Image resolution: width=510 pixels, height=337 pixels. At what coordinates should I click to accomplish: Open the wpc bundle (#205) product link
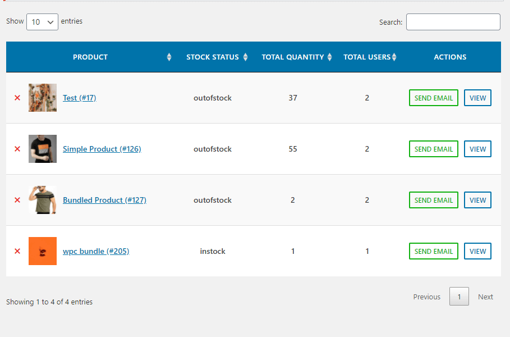point(96,251)
